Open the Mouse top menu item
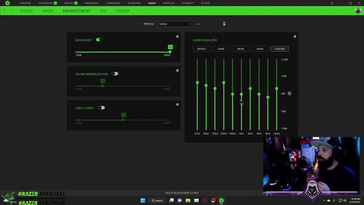The height and width of the screenshot is (205, 364). [x=69, y=3]
